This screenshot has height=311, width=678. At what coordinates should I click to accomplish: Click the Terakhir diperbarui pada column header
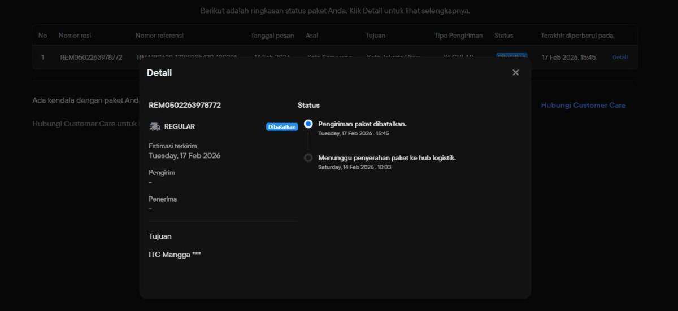[x=576, y=36]
